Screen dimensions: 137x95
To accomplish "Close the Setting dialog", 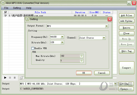I will click(110, 19).
